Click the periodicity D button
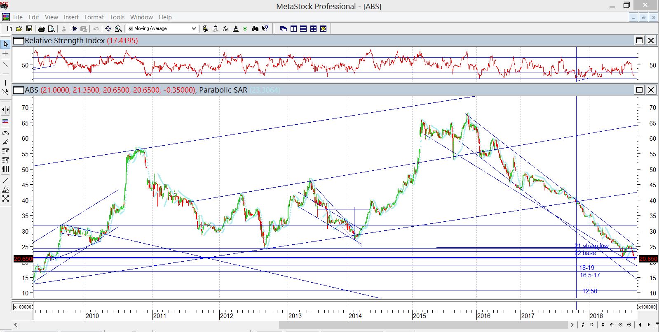Image resolution: width=659 pixels, height=332 pixels. tap(592, 325)
